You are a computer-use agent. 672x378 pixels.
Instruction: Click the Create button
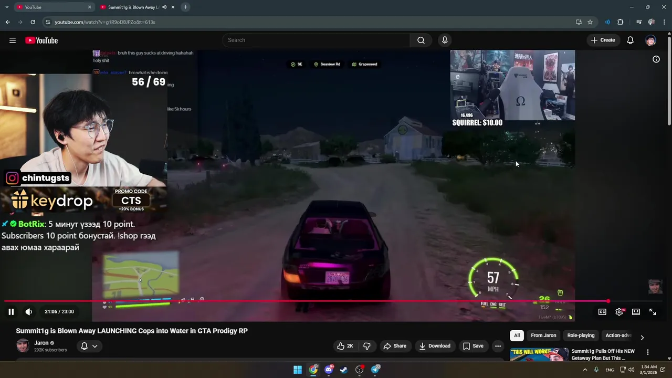(603, 40)
